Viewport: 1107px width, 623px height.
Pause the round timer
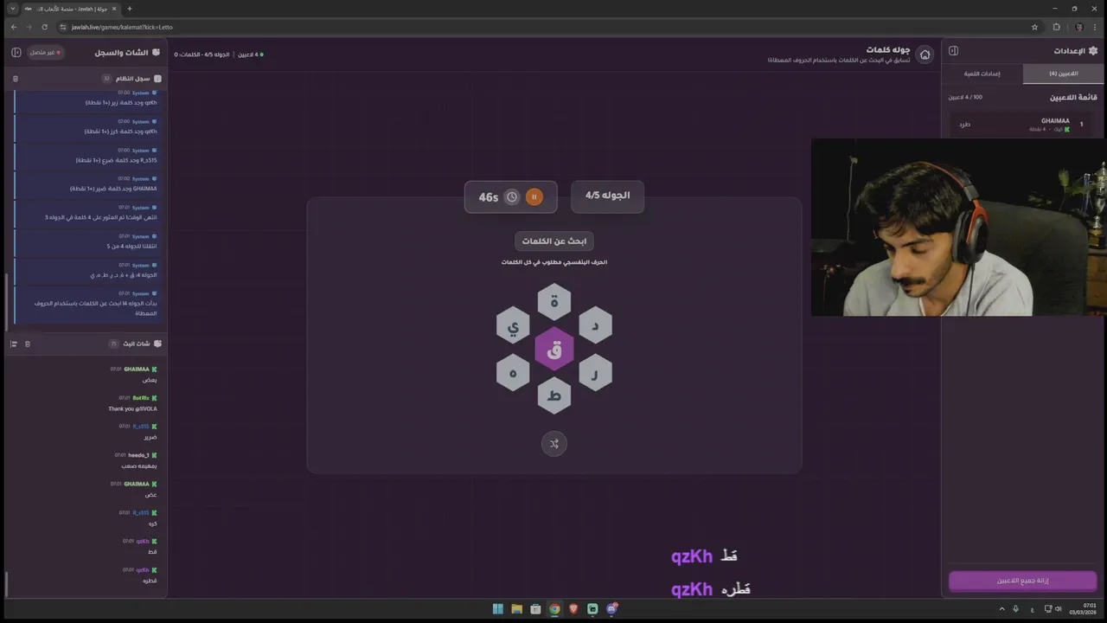click(x=534, y=197)
